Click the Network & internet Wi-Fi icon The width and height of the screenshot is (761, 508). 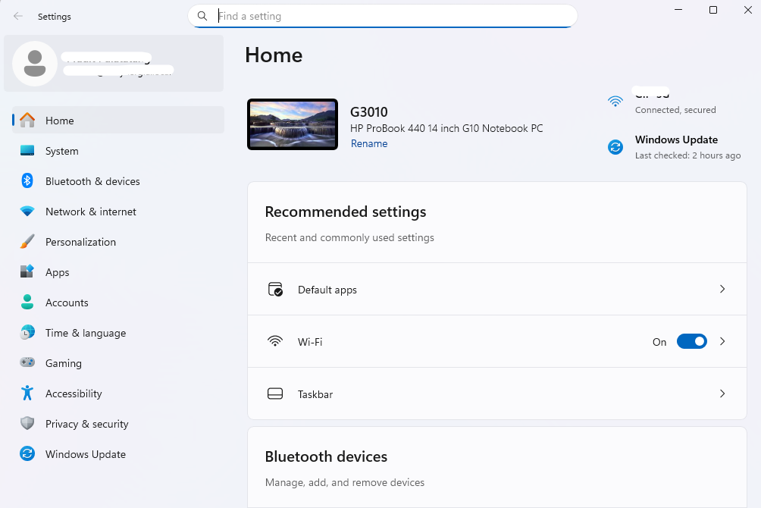tap(27, 212)
